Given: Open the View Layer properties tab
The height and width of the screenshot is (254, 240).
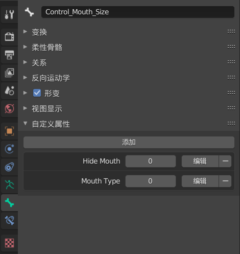Looking at the screenshot, I should click(9, 73).
